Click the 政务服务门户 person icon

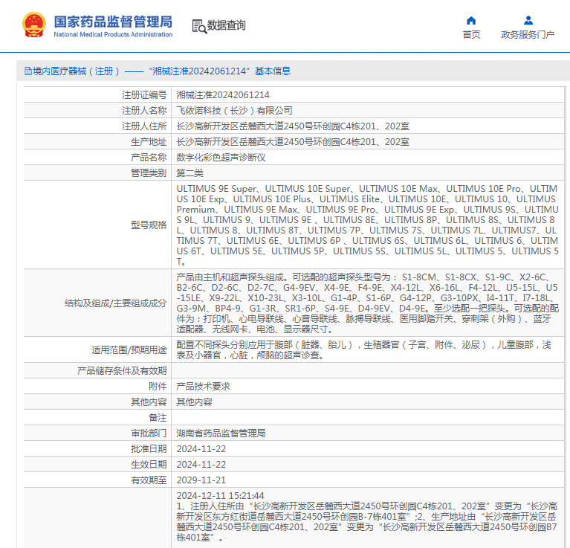528,20
